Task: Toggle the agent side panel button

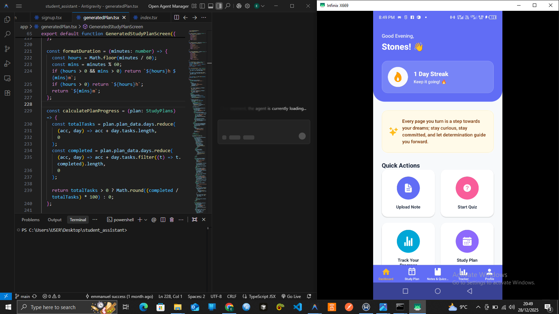Action: tap(219, 6)
